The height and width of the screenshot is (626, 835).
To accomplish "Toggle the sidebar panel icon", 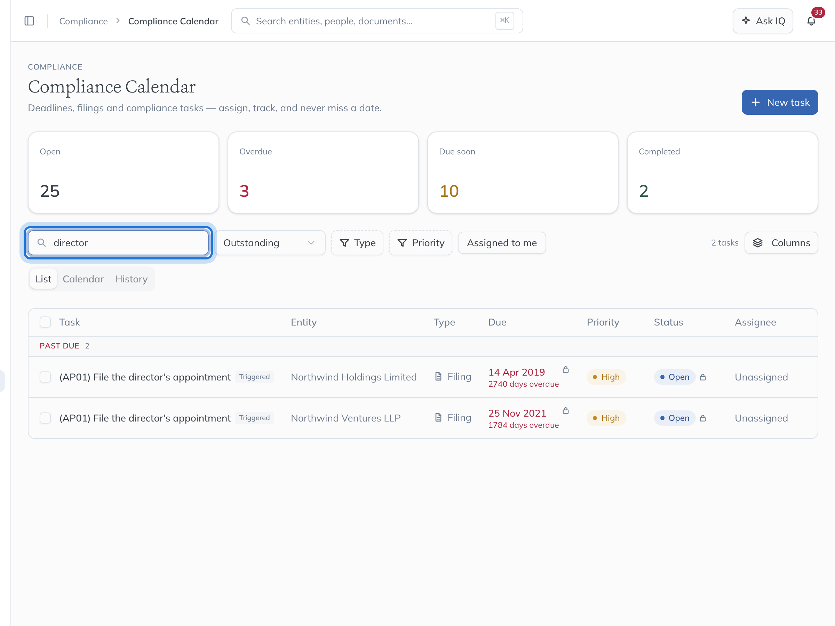I will tap(29, 21).
